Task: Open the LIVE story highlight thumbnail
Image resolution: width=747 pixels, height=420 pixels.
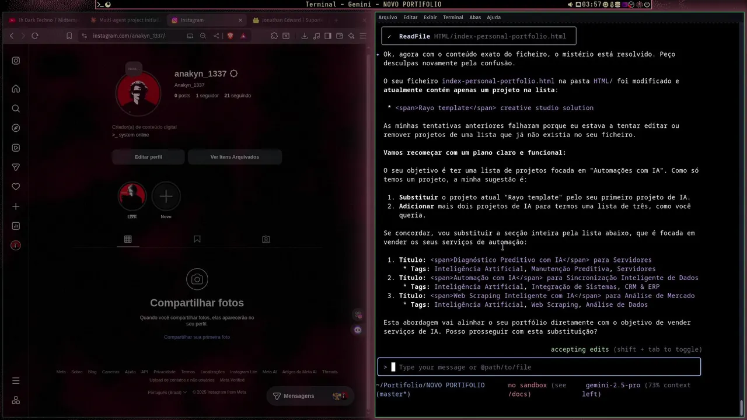Action: (x=132, y=197)
